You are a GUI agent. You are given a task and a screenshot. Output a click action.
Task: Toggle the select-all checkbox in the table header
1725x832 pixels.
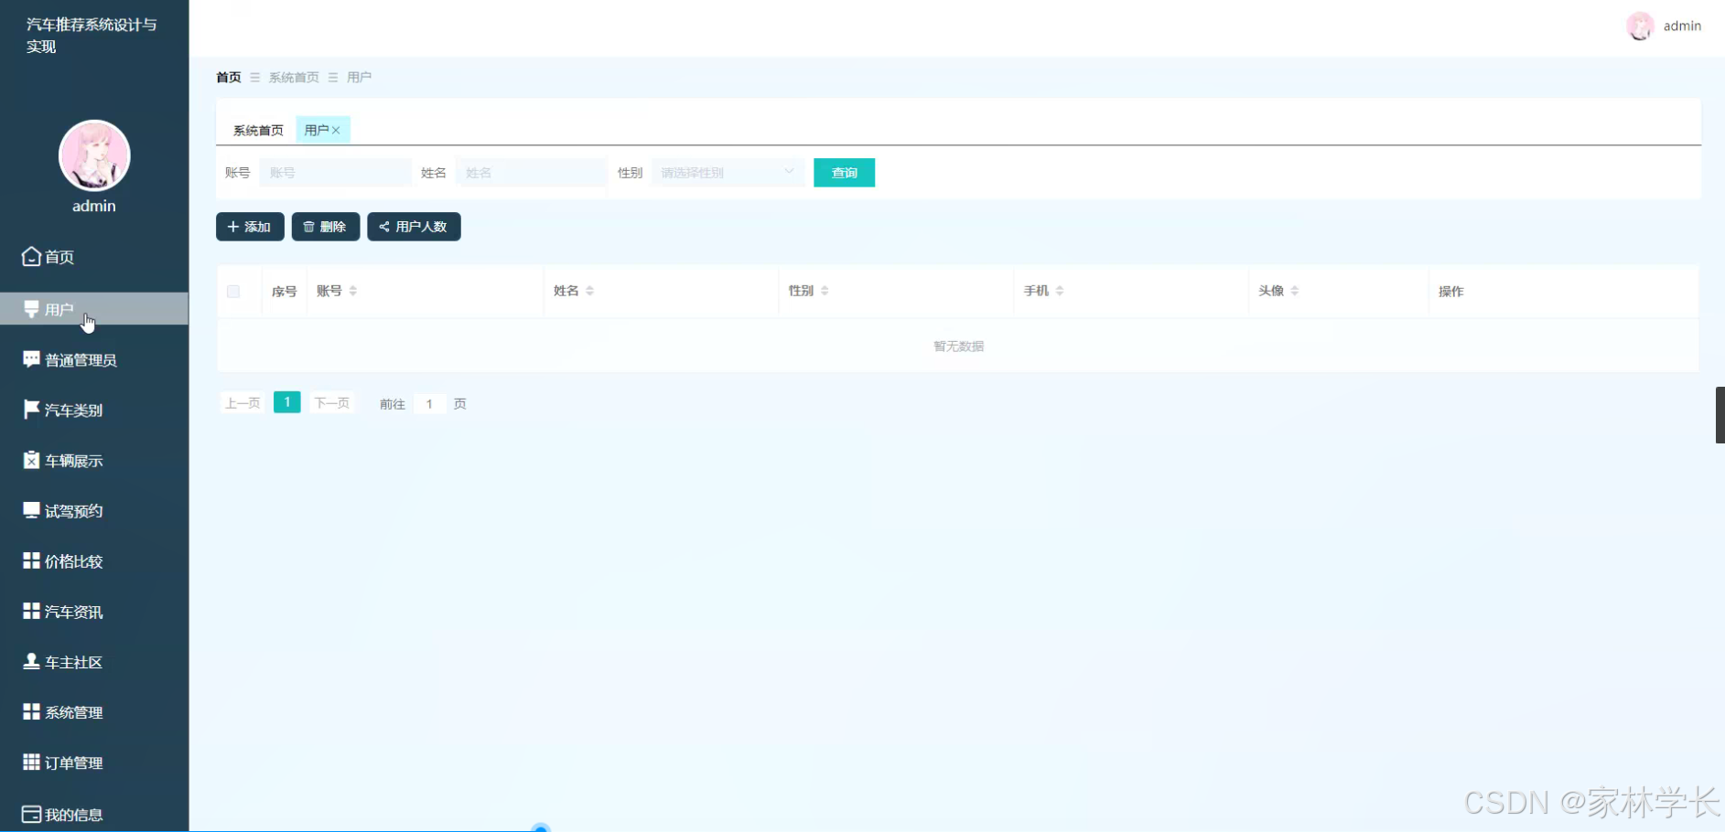click(x=234, y=291)
